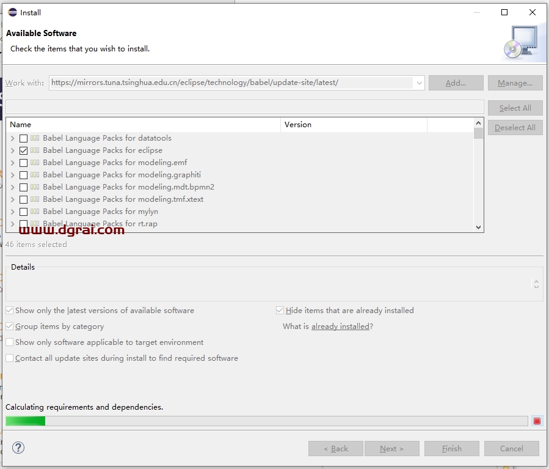Check Babel Language Packs for datatools
549x469 pixels.
coord(23,138)
